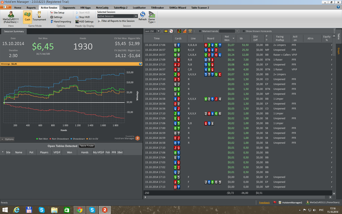Click the Net Won column sort arrow
This screenshot has width=342, height=214.
tap(233, 39)
